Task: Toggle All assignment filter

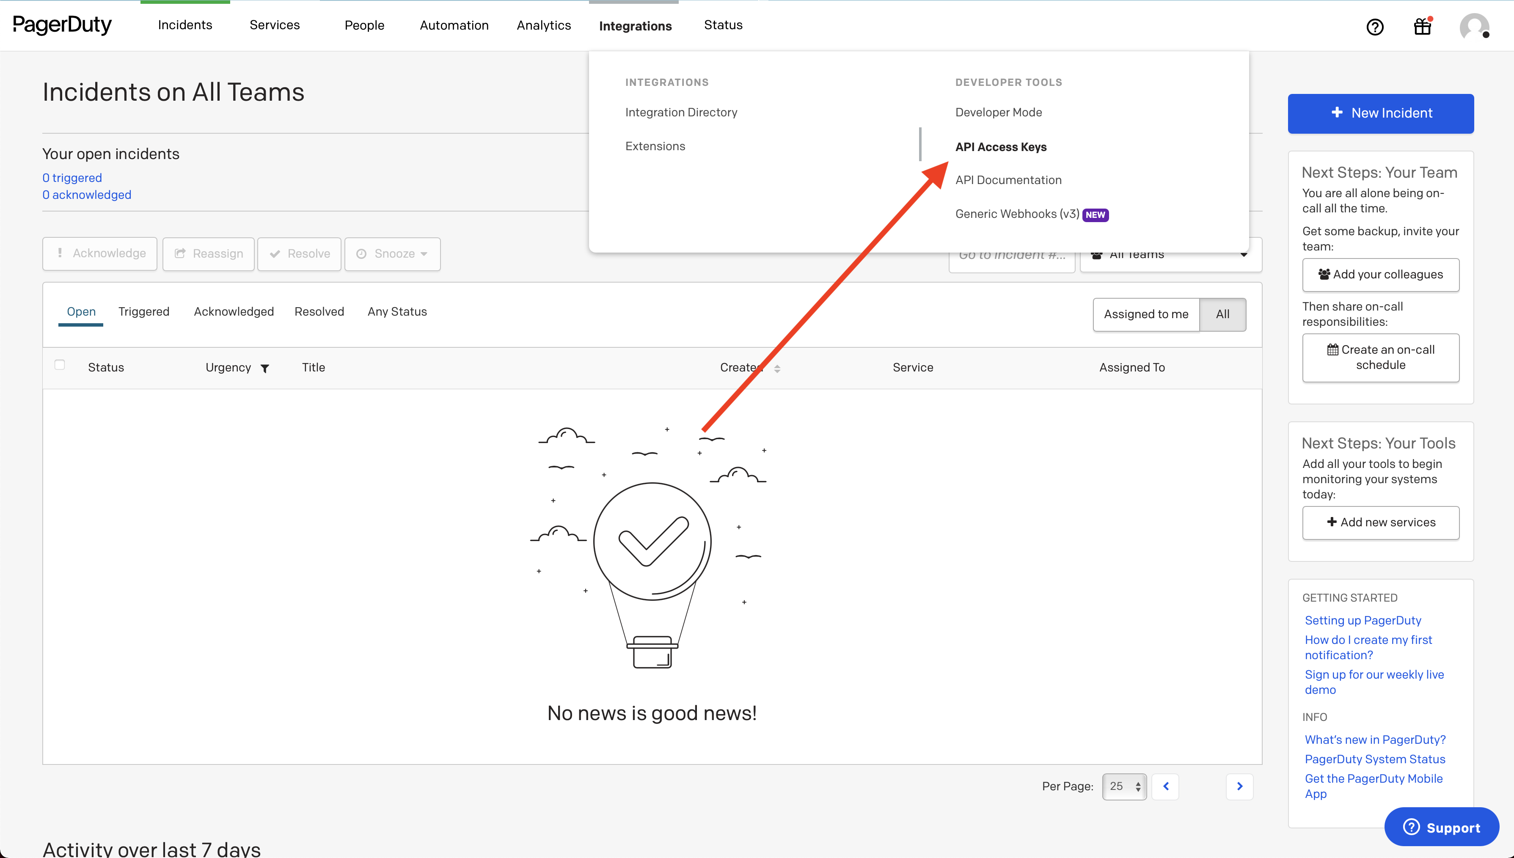Action: pos(1222,314)
